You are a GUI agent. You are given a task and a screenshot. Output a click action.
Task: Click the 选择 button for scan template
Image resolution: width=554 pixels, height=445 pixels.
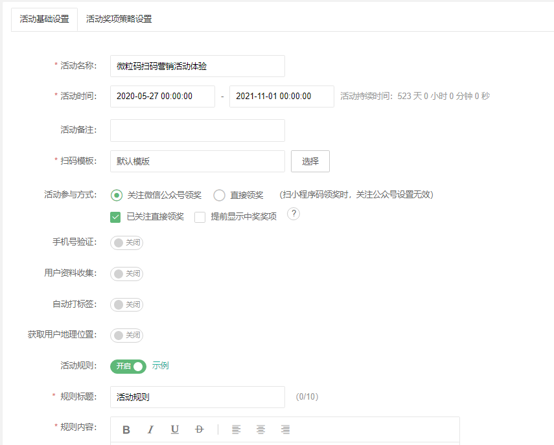pyautogui.click(x=310, y=161)
